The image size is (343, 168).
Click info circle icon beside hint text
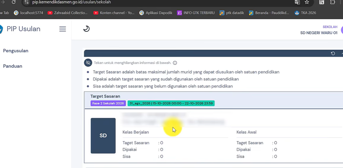(175, 63)
